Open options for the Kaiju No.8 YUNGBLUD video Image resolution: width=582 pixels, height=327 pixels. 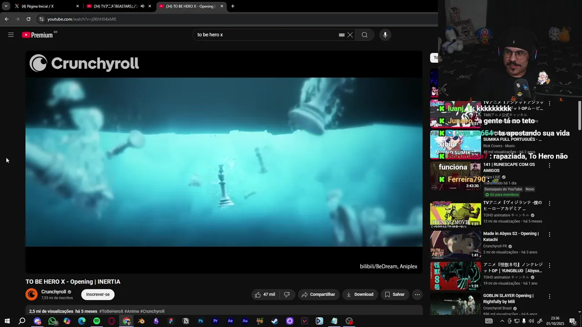tap(549, 265)
